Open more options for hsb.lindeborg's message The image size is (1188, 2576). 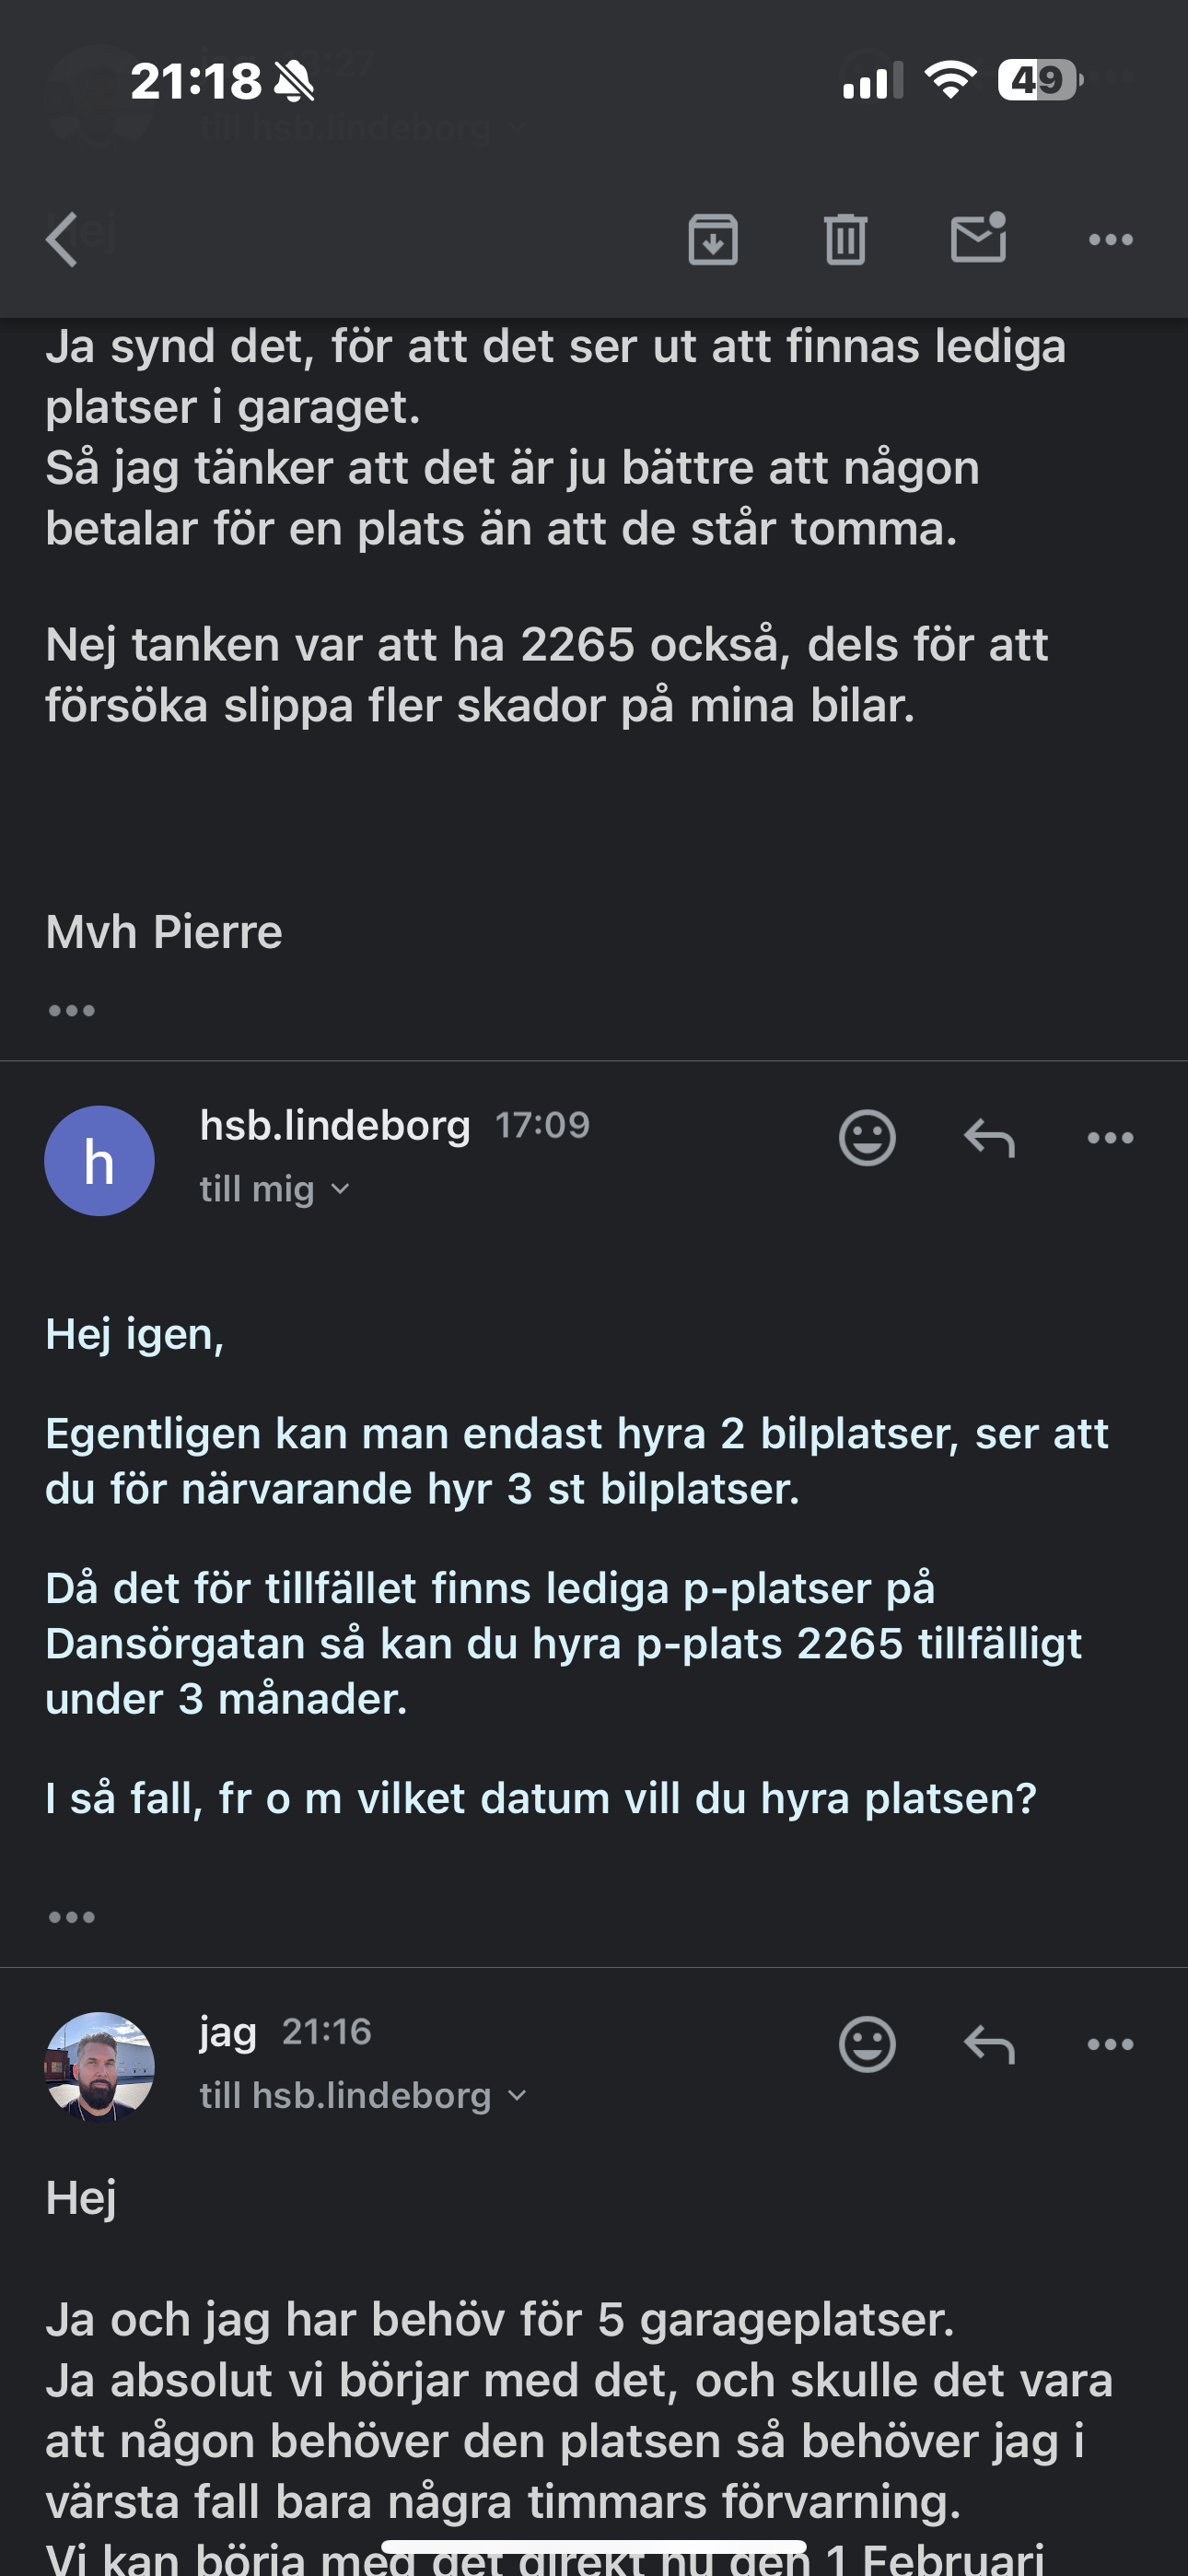point(1110,1138)
